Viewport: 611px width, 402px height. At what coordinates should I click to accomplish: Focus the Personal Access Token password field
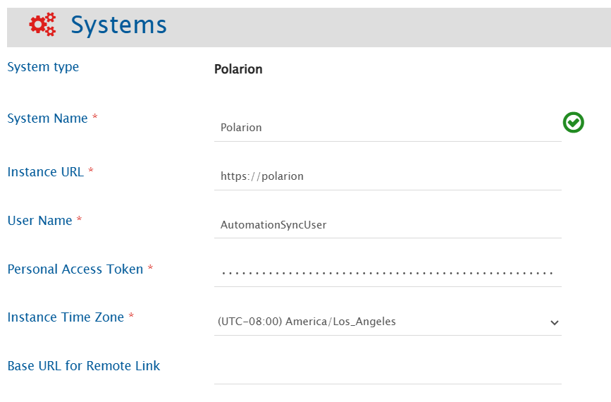click(388, 273)
